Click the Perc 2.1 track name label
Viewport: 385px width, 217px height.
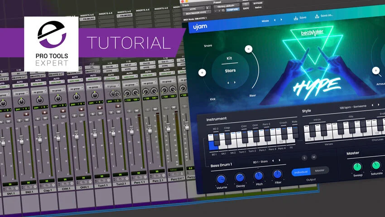pyautogui.click(x=158, y=181)
